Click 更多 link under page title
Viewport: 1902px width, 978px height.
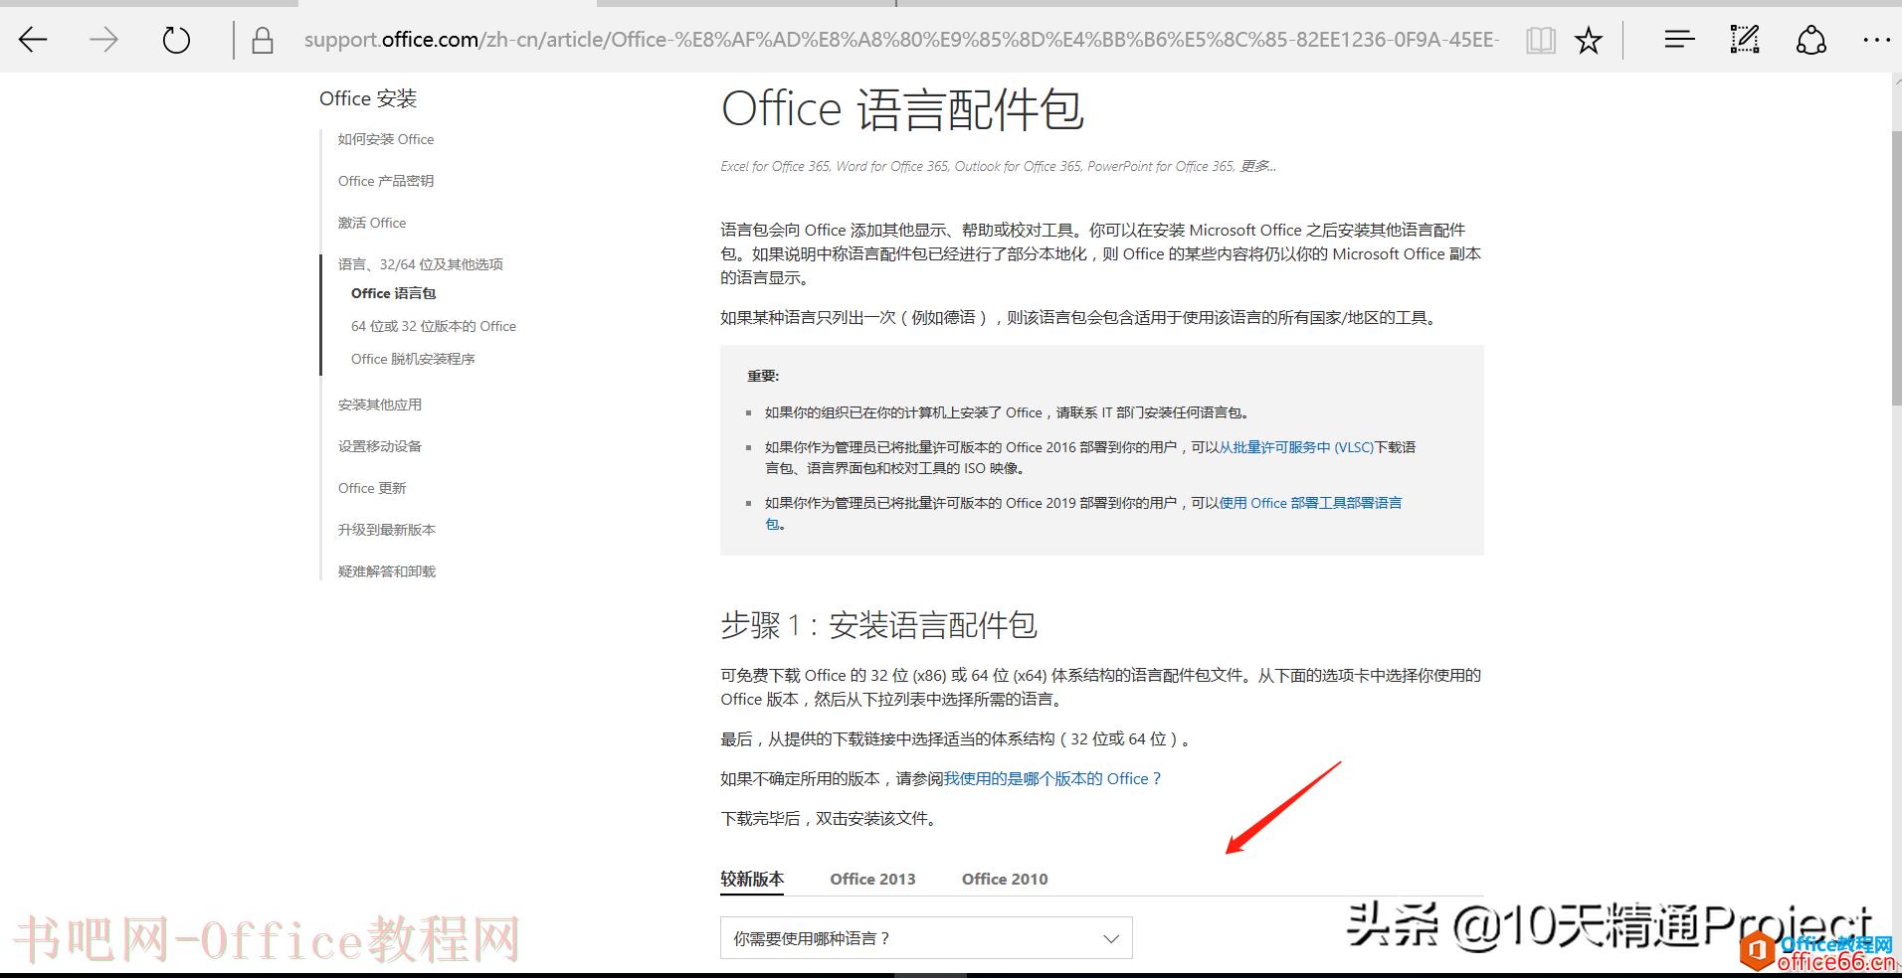pyautogui.click(x=1257, y=166)
